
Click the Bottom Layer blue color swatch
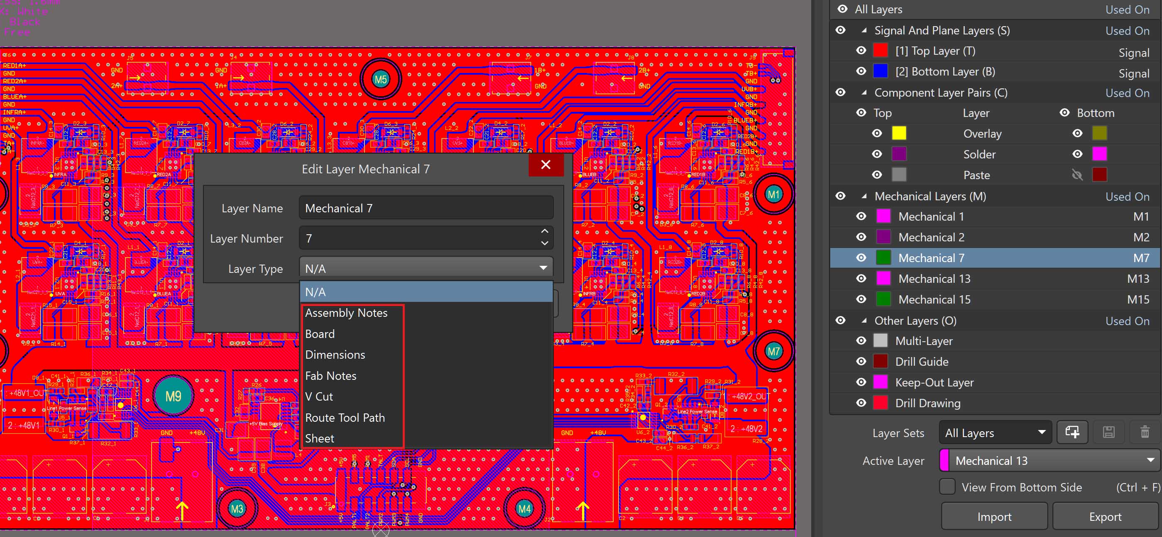click(x=880, y=71)
